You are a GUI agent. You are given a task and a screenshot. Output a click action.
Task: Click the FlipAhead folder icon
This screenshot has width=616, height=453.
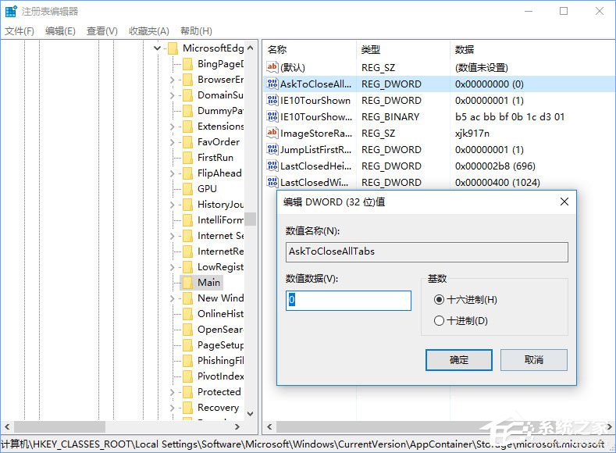pyautogui.click(x=188, y=173)
